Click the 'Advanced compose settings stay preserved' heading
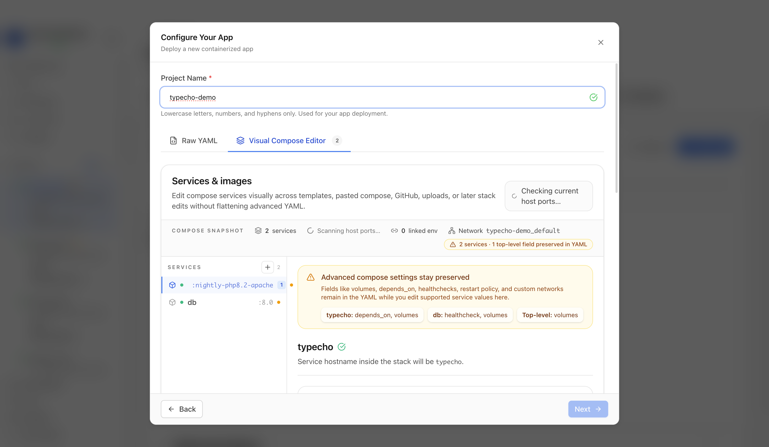The height and width of the screenshot is (447, 769). tap(395, 277)
